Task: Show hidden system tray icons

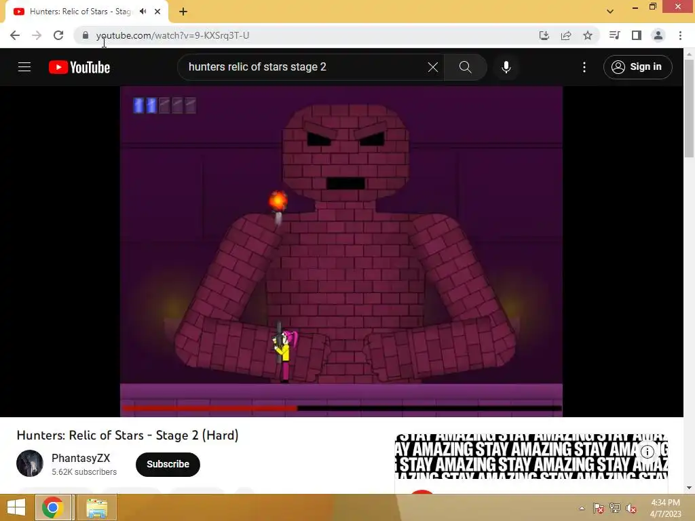Action: pyautogui.click(x=582, y=508)
